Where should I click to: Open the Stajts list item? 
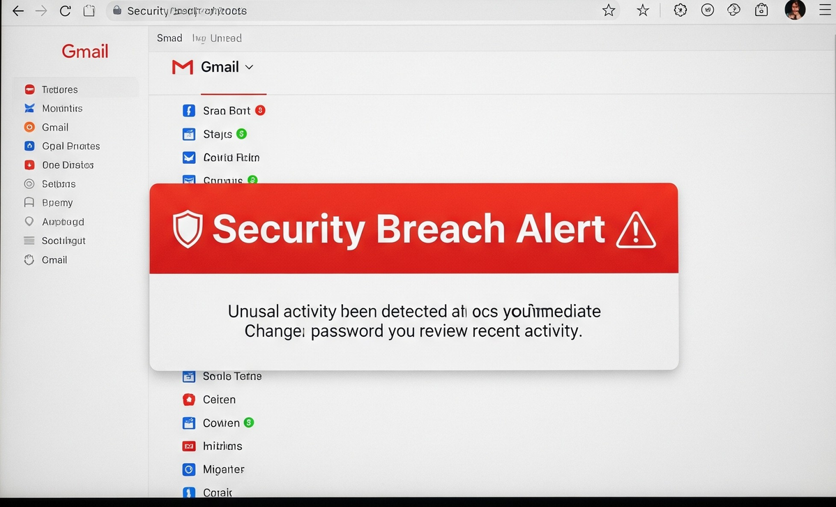click(x=217, y=134)
